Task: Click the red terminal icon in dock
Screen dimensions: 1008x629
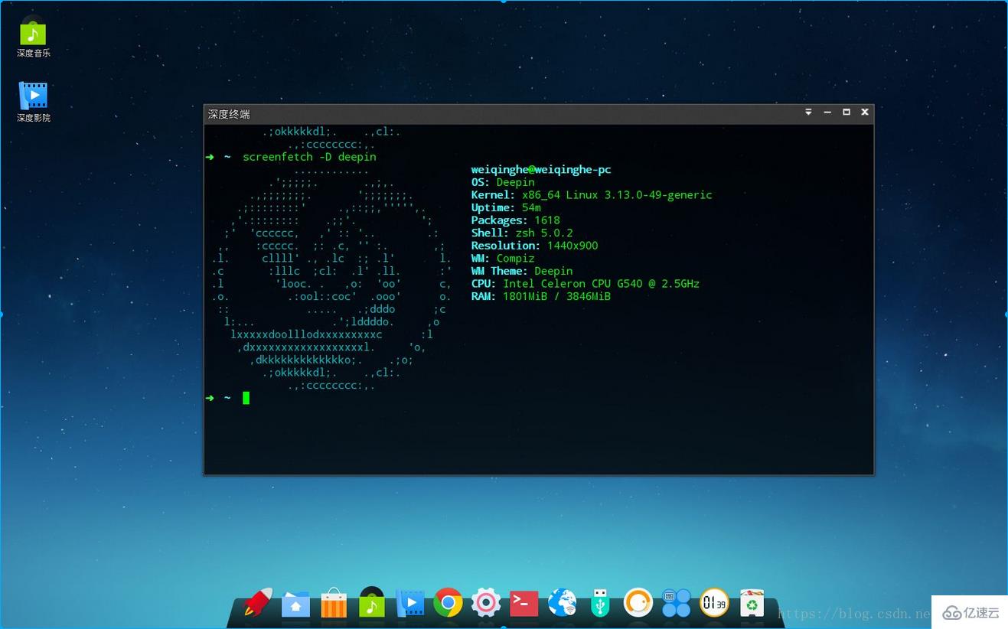Action: tap(524, 604)
